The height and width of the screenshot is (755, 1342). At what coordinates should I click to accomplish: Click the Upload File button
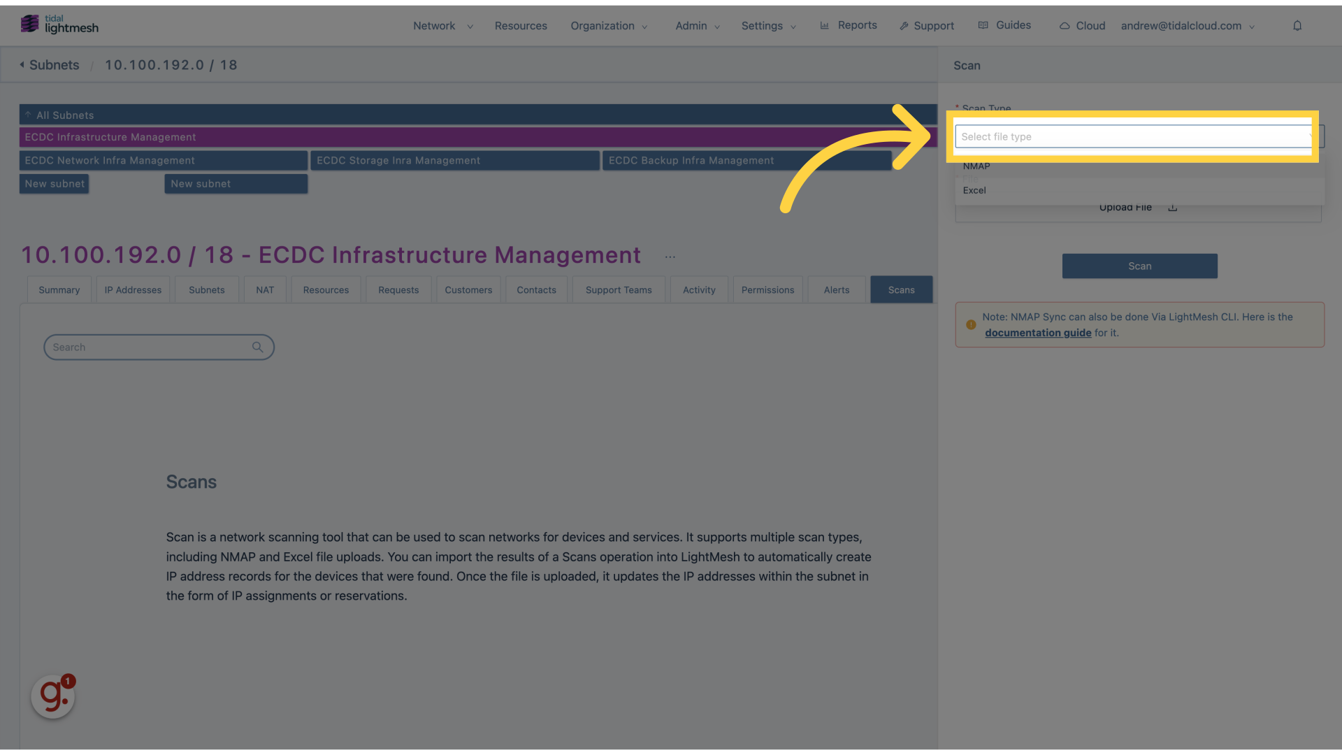[1139, 208]
